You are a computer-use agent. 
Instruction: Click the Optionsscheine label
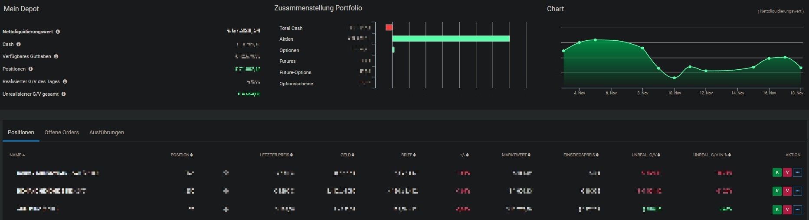pos(296,84)
